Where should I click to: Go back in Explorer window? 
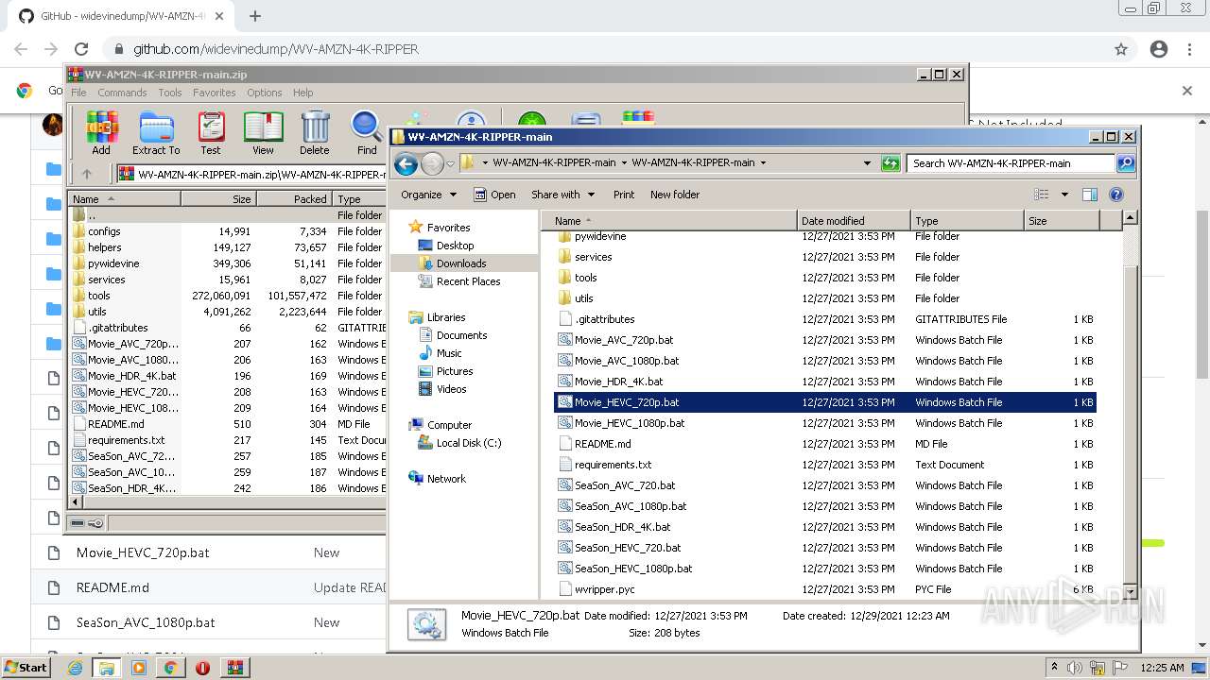pos(406,163)
